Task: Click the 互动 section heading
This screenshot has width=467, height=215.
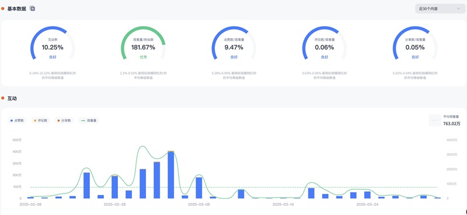Action: click(12, 98)
